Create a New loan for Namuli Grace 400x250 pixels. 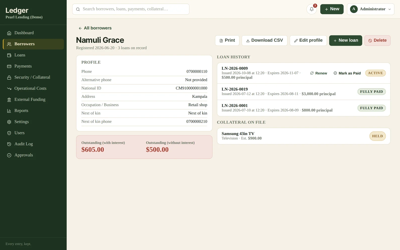pyautogui.click(x=345, y=40)
